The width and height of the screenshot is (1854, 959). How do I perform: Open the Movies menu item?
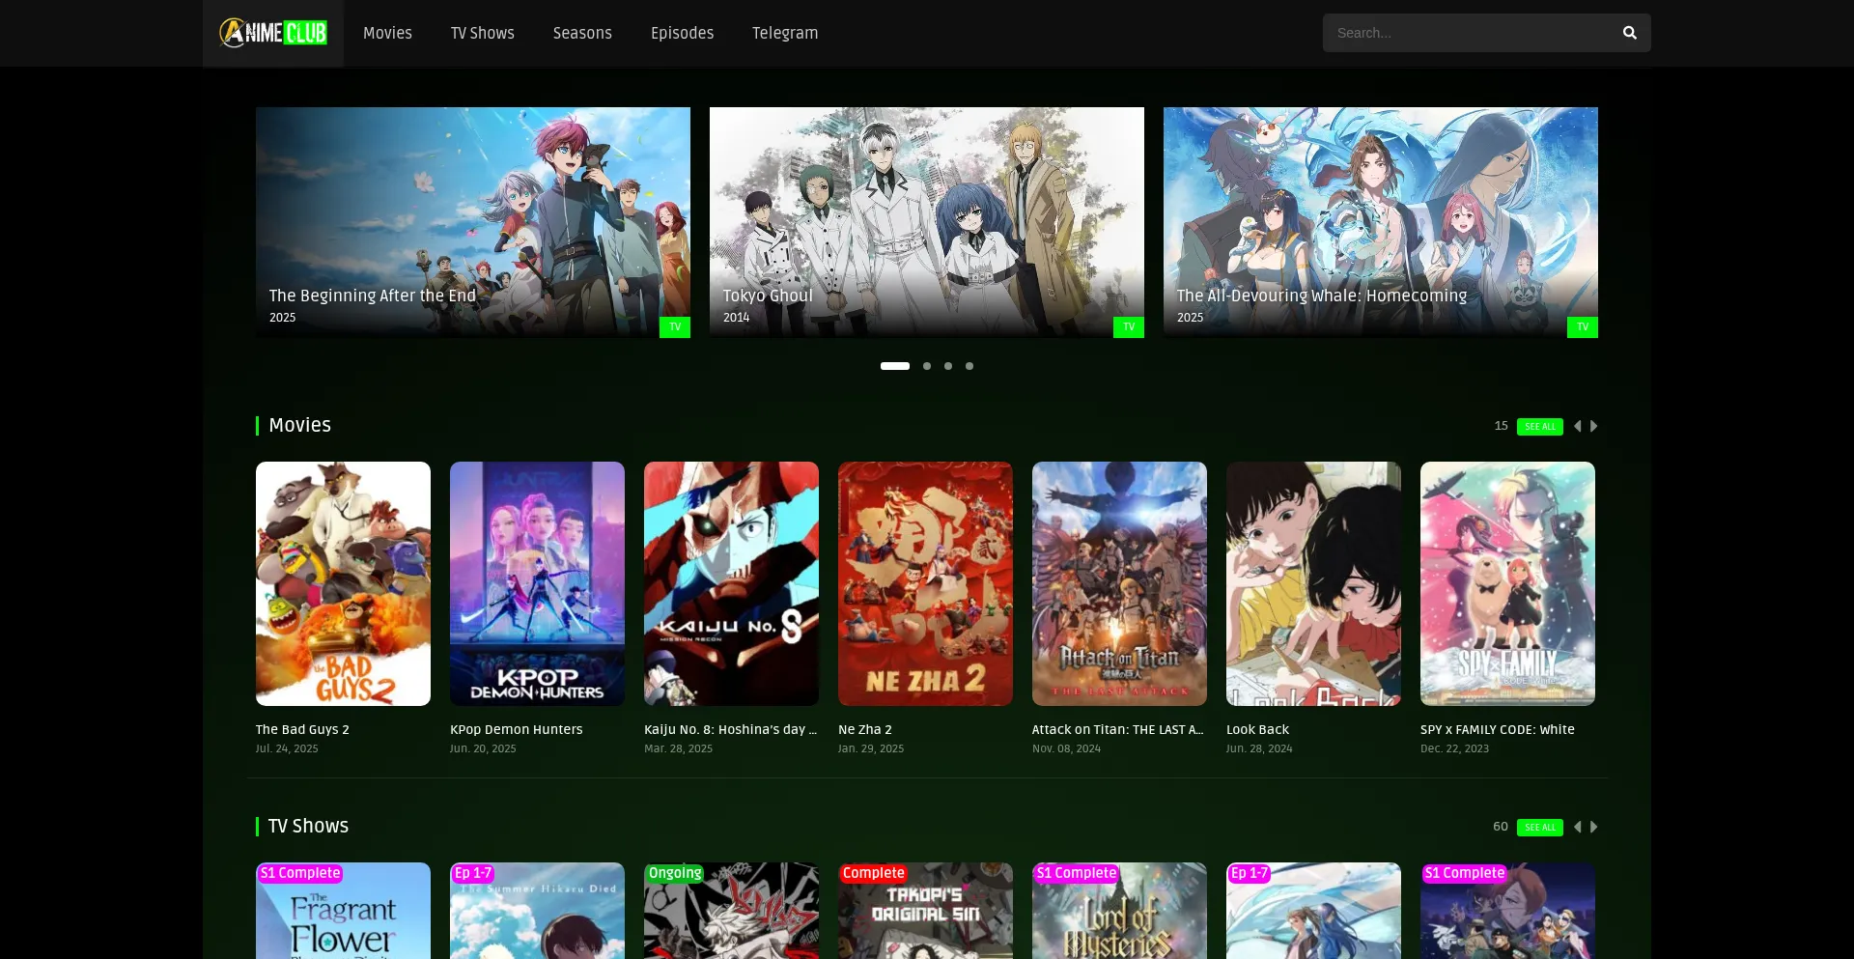pyautogui.click(x=387, y=33)
